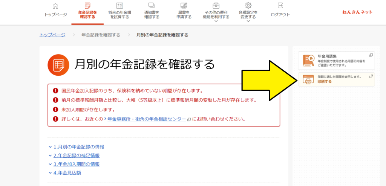Click the printer icon in 印刷する panel
The image size is (386, 186).
point(308,79)
